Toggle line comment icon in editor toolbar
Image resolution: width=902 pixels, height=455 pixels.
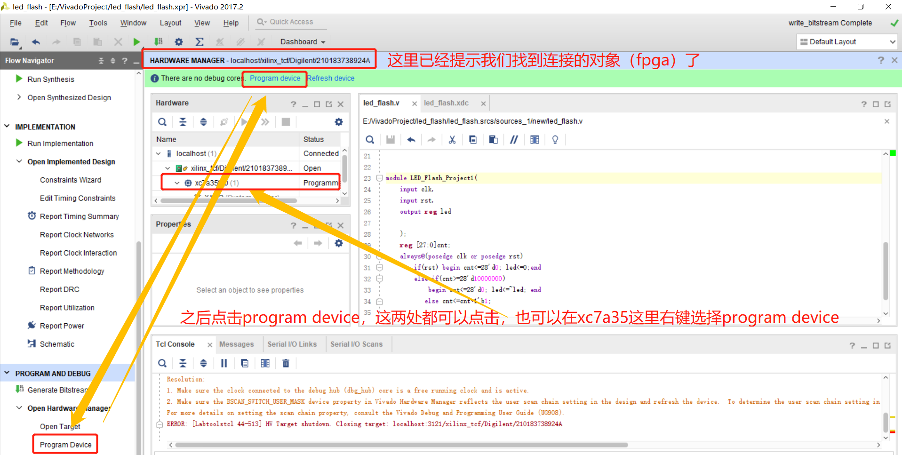coord(514,139)
